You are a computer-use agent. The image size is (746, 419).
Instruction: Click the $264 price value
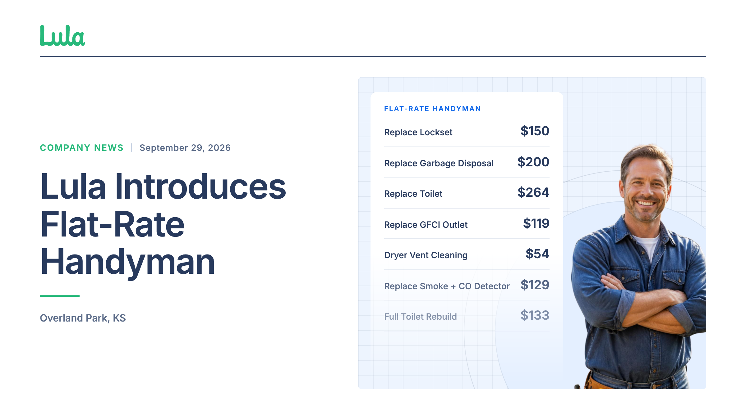tap(533, 192)
